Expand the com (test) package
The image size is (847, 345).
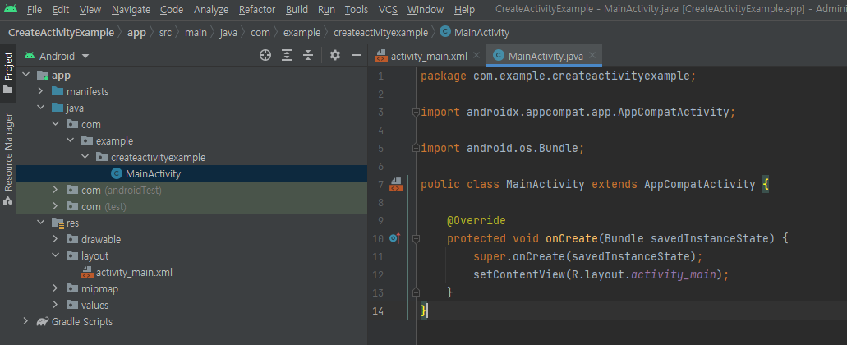pos(55,206)
